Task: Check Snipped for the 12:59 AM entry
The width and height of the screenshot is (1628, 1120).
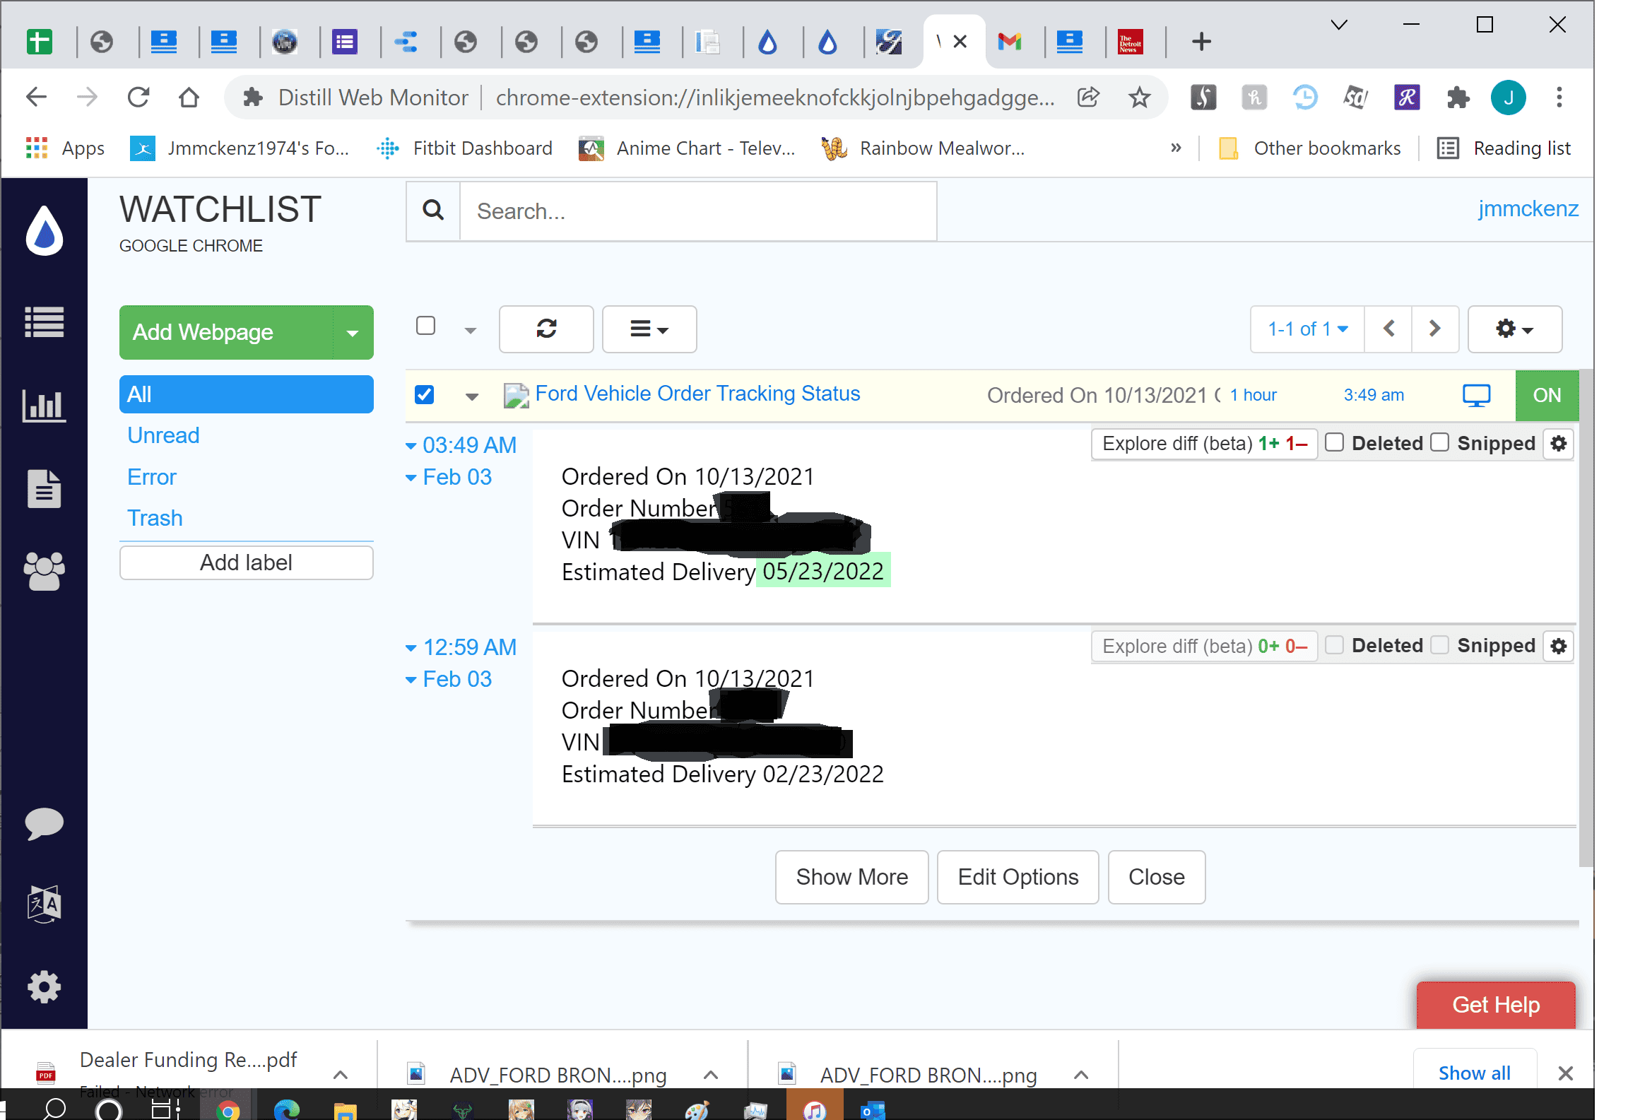Action: (x=1439, y=644)
